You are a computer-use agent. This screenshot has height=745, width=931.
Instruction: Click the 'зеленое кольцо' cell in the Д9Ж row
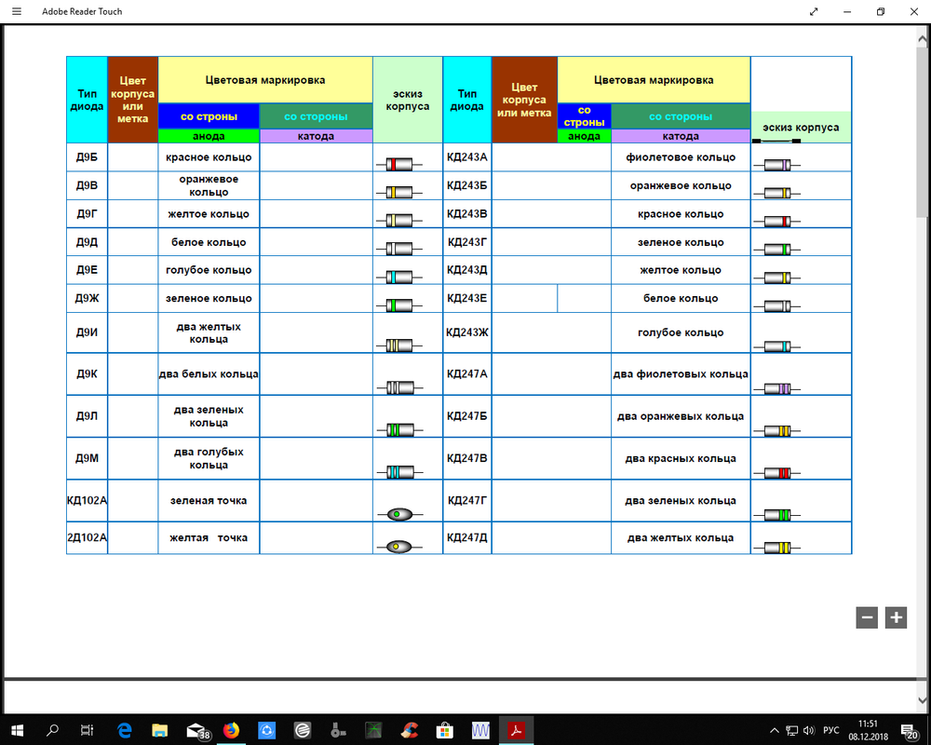[x=209, y=298]
